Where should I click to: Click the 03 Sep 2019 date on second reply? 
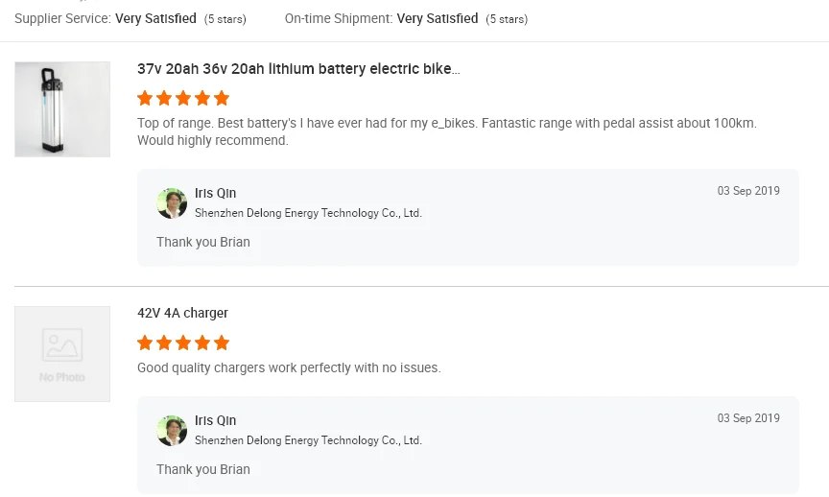click(x=748, y=418)
